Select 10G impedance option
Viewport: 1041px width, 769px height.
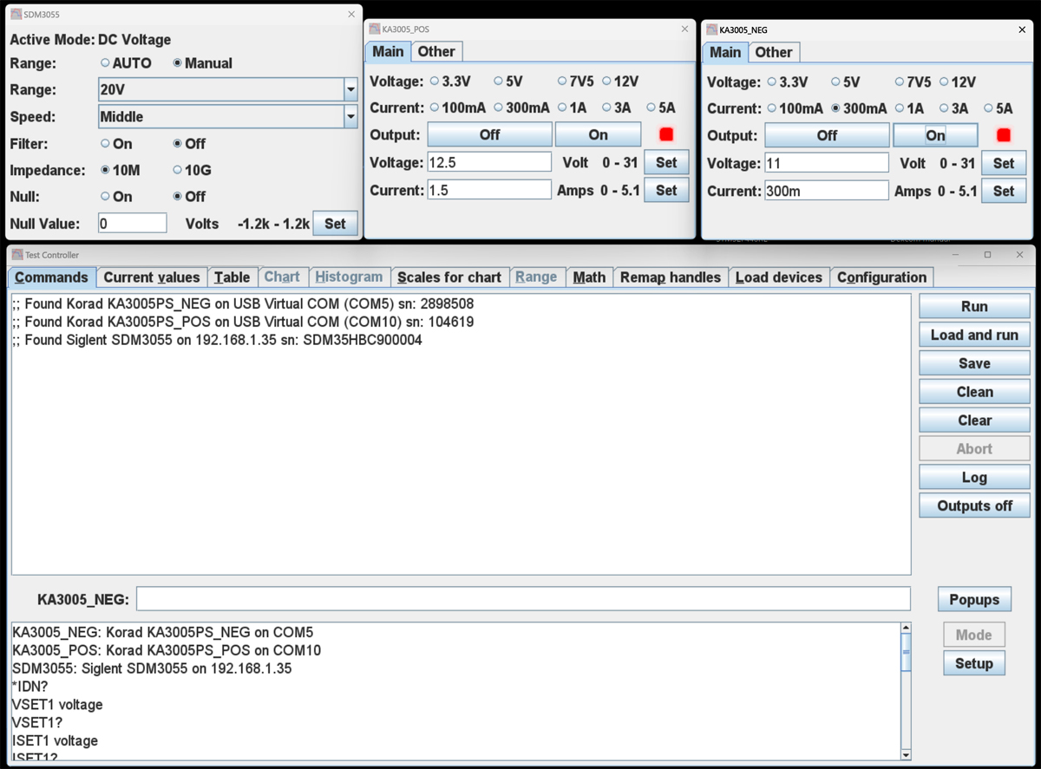[193, 171]
